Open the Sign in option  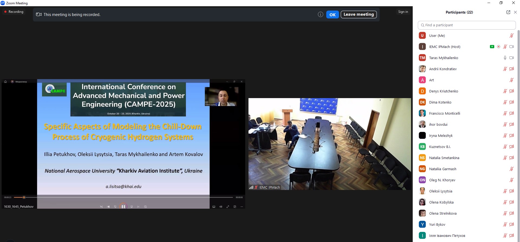pos(403,12)
